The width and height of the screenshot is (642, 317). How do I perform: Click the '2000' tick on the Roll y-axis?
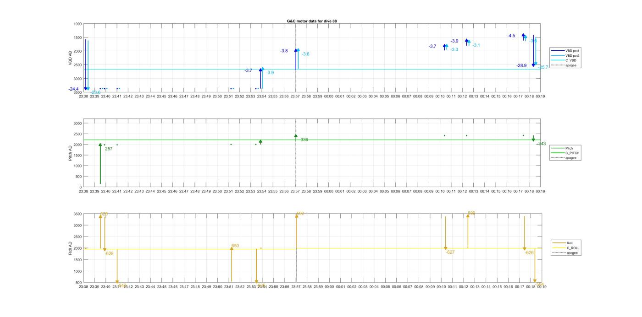click(x=77, y=248)
